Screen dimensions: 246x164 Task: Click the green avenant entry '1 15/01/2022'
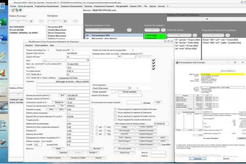tap(155, 35)
